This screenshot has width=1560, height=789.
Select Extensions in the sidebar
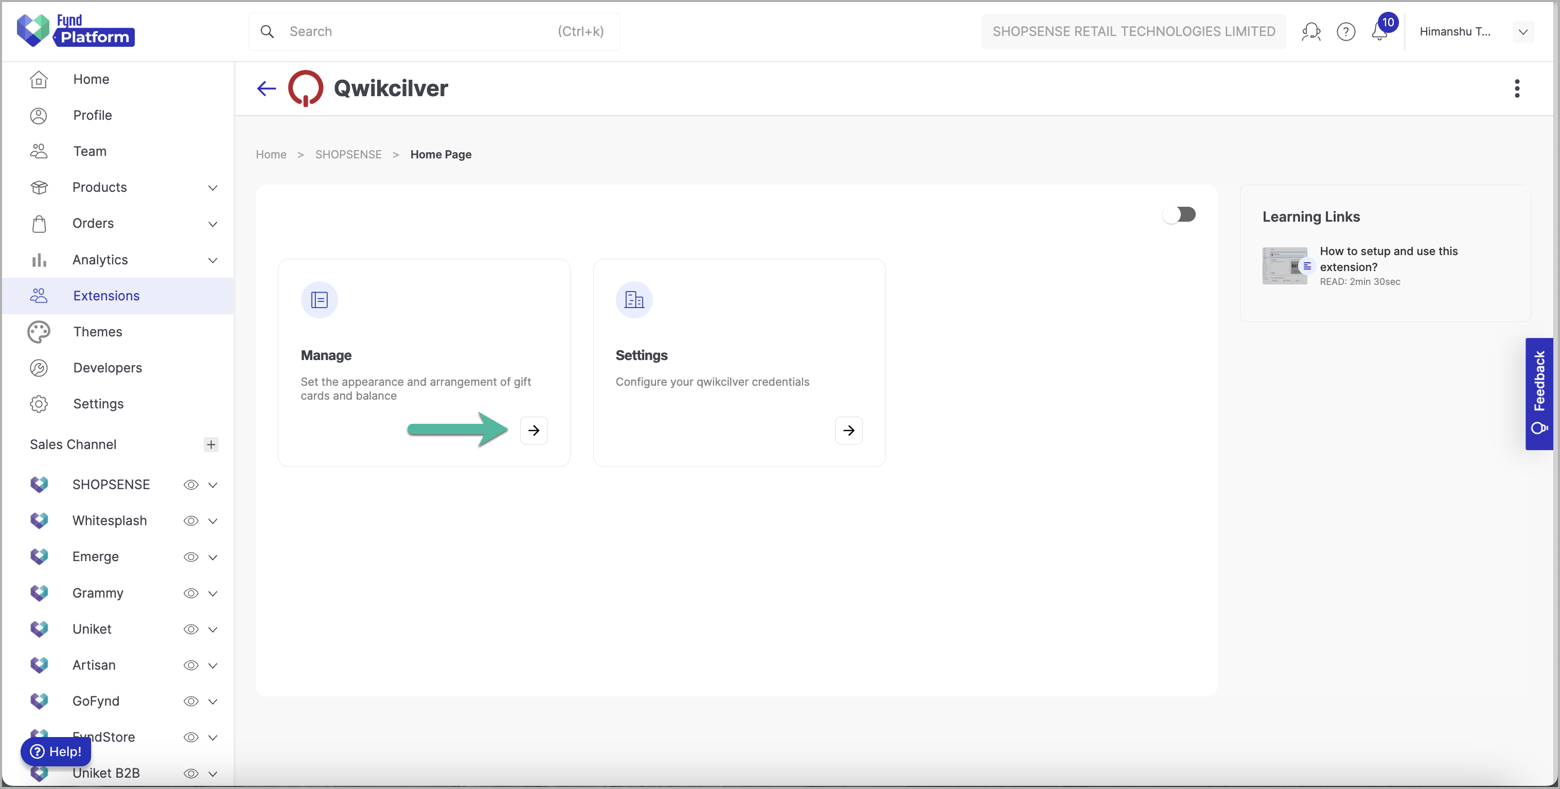tap(119, 296)
